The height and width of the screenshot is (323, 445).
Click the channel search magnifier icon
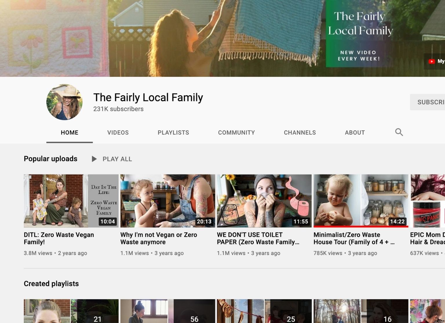[x=399, y=132]
